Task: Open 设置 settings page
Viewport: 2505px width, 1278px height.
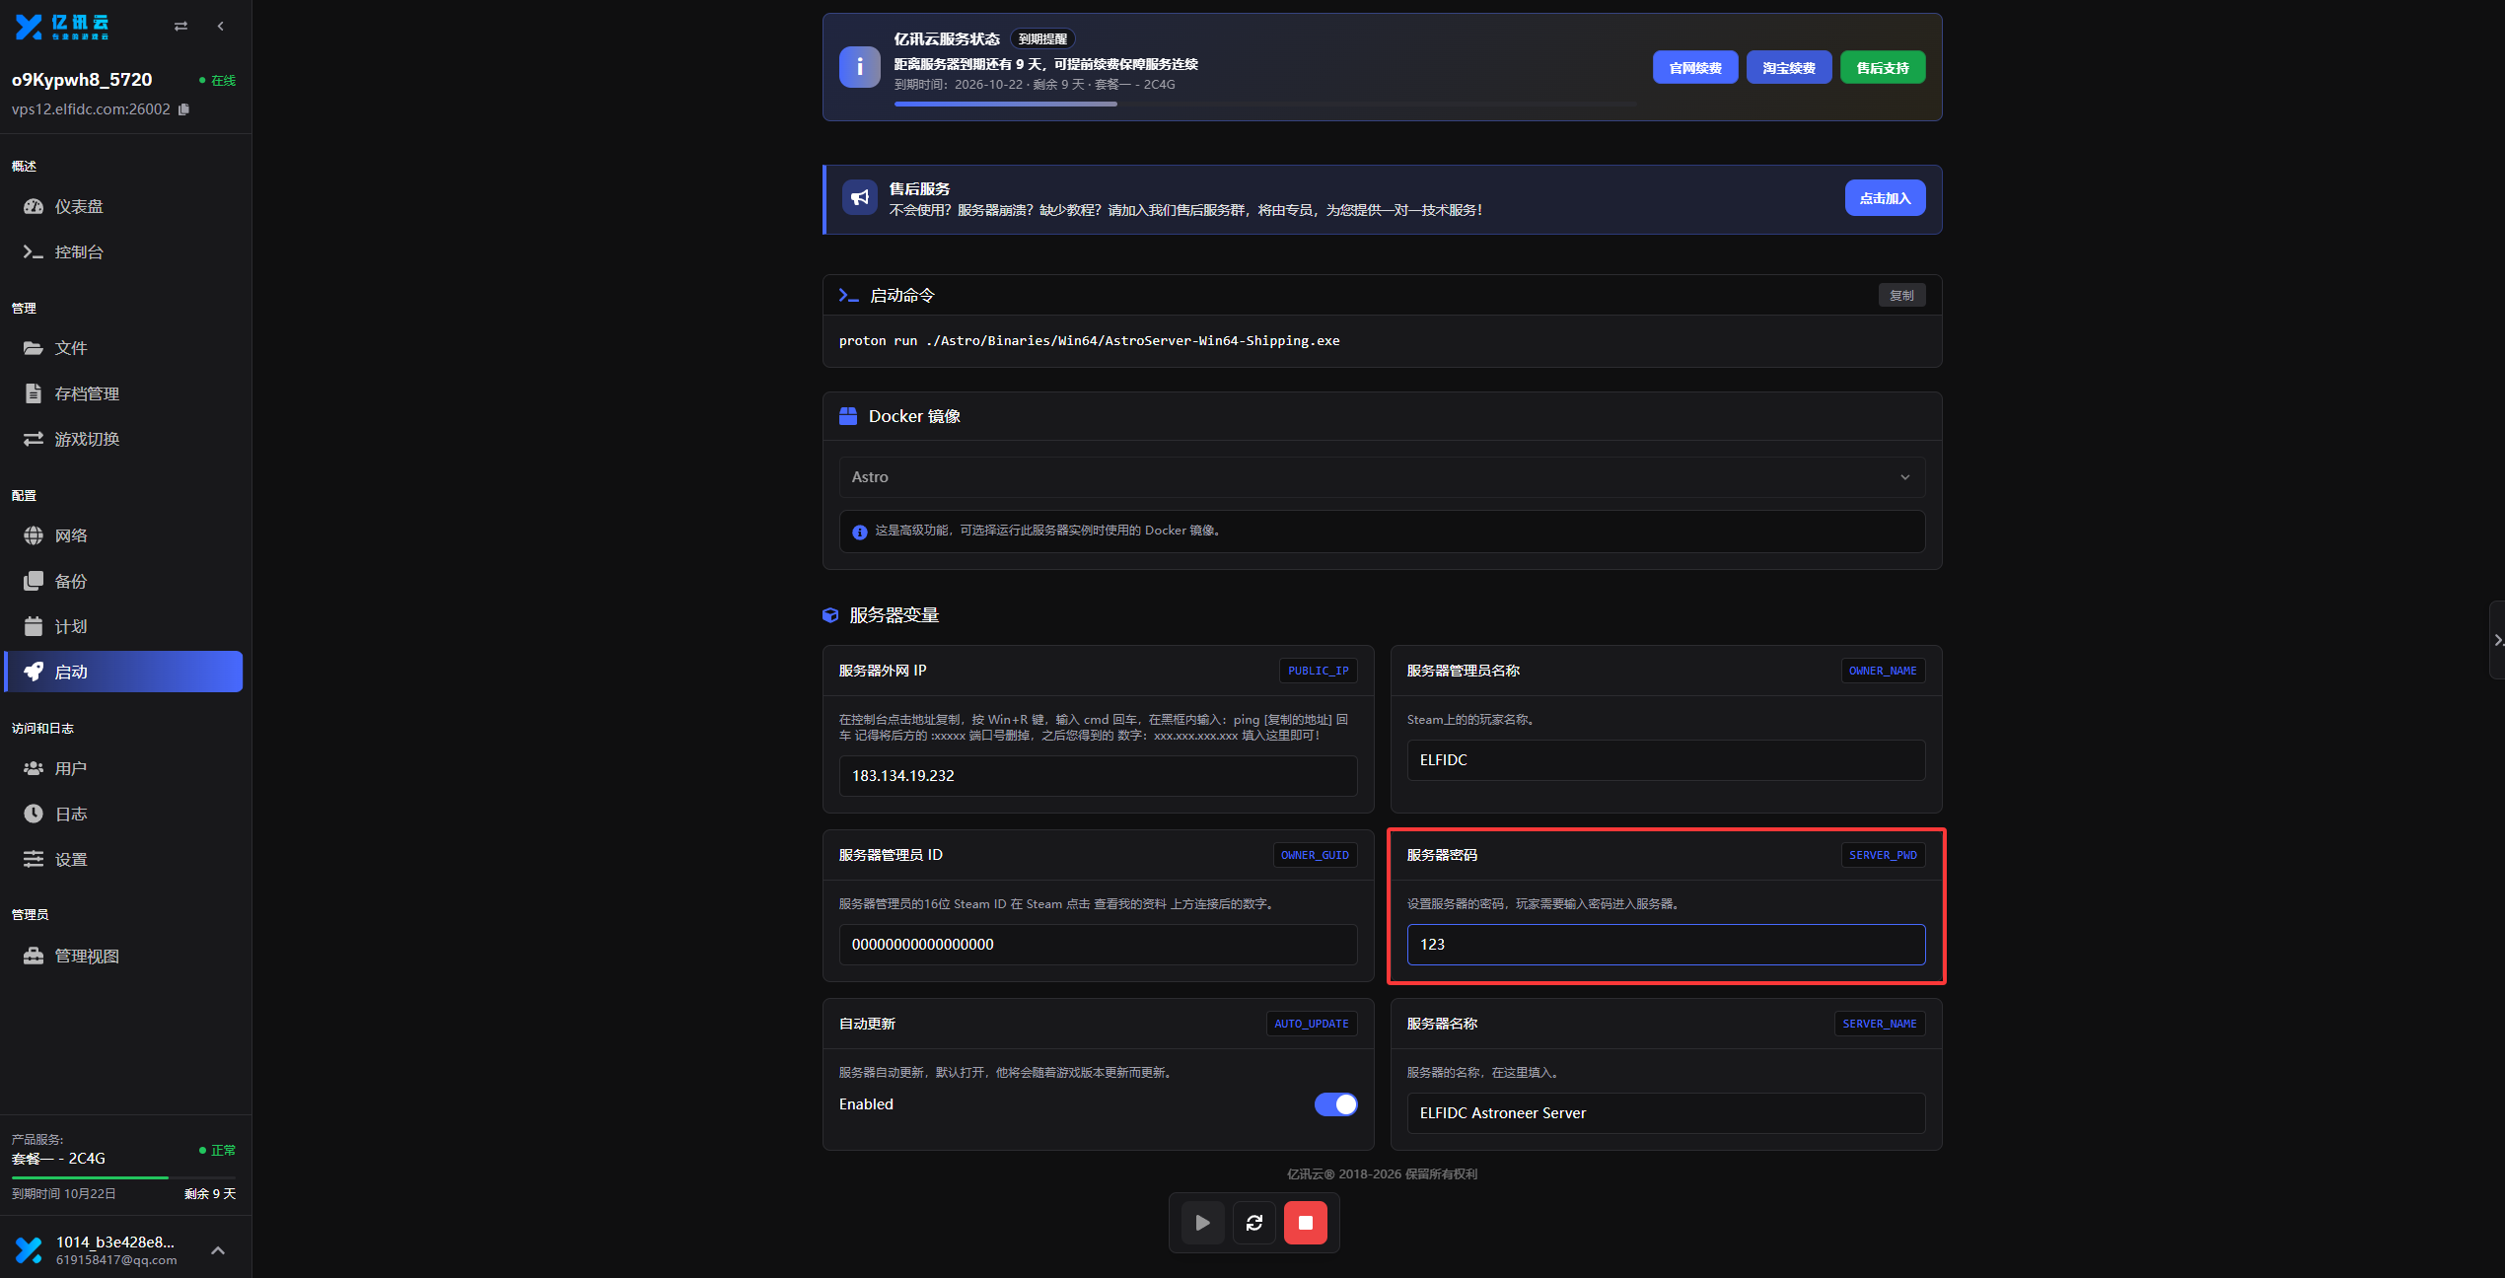Action: pyautogui.click(x=123, y=859)
